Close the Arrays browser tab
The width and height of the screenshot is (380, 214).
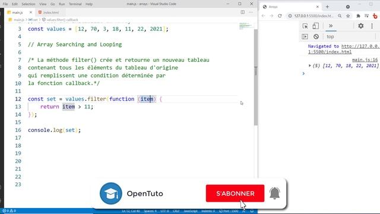click(x=318, y=7)
